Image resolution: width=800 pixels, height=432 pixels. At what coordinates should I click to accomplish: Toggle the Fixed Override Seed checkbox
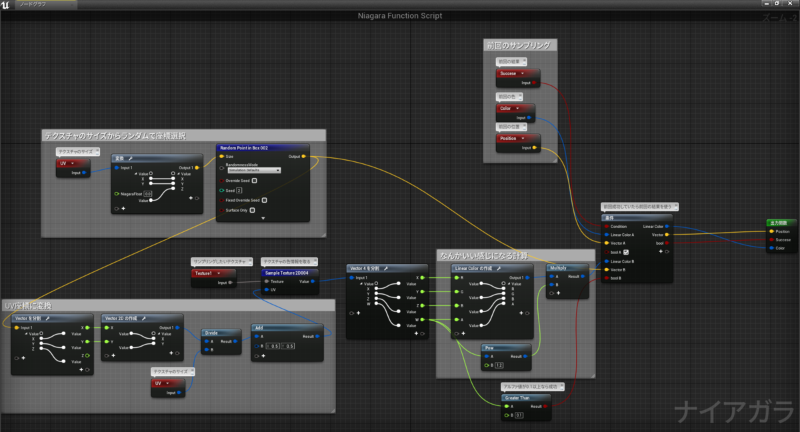265,200
